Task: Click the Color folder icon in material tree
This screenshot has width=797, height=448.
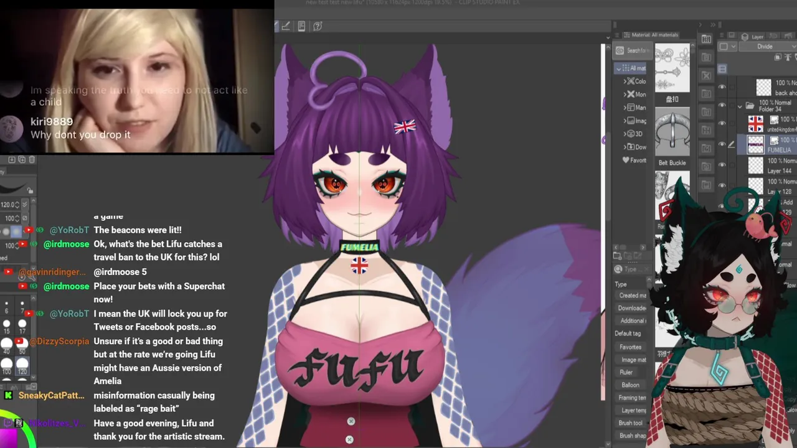Action: (x=631, y=81)
